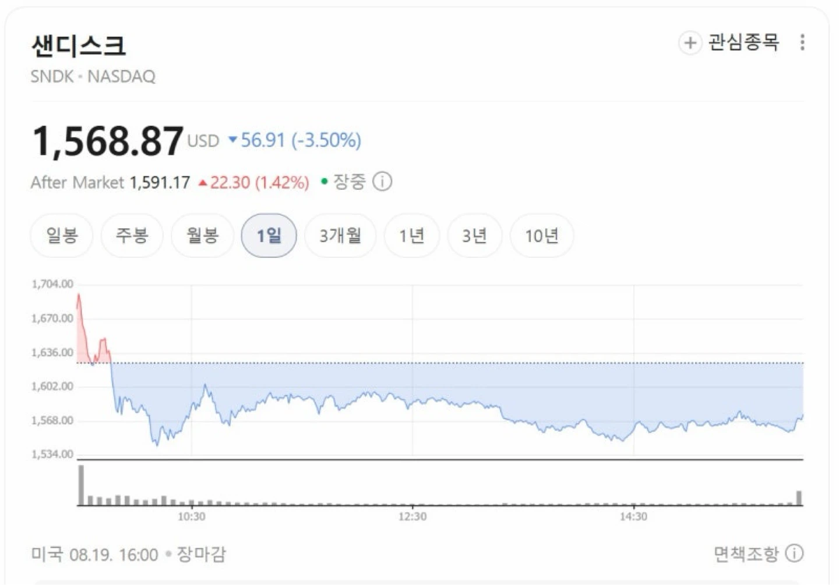839x585 pixels.
Task: Add SanDisk to watchlist plus icon
Action: [x=690, y=43]
